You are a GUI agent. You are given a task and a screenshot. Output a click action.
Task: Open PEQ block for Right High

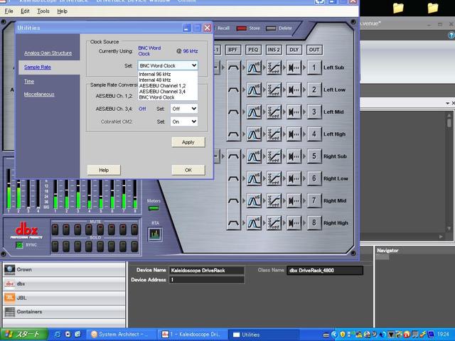click(254, 222)
